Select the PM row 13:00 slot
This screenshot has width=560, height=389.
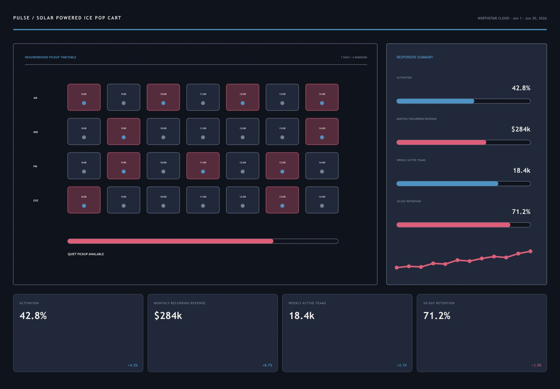[x=282, y=166]
